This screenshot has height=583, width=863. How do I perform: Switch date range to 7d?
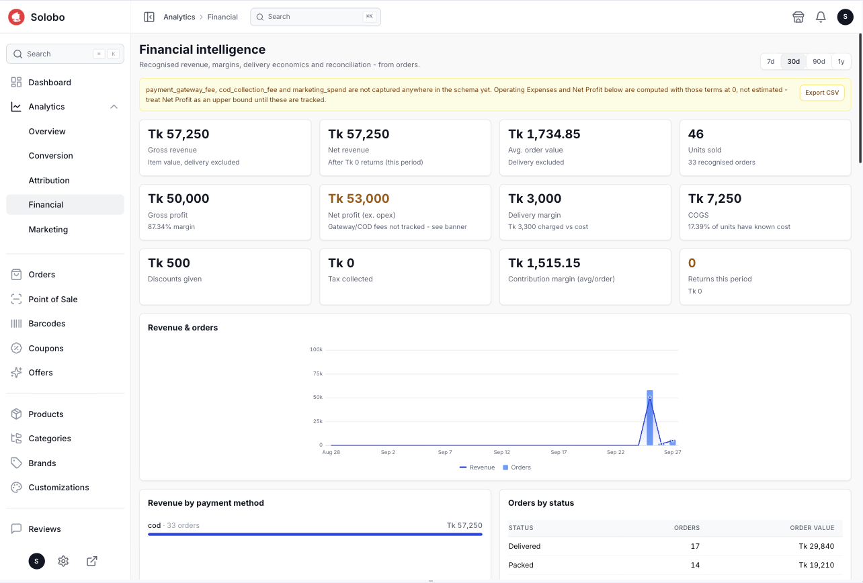pos(771,62)
